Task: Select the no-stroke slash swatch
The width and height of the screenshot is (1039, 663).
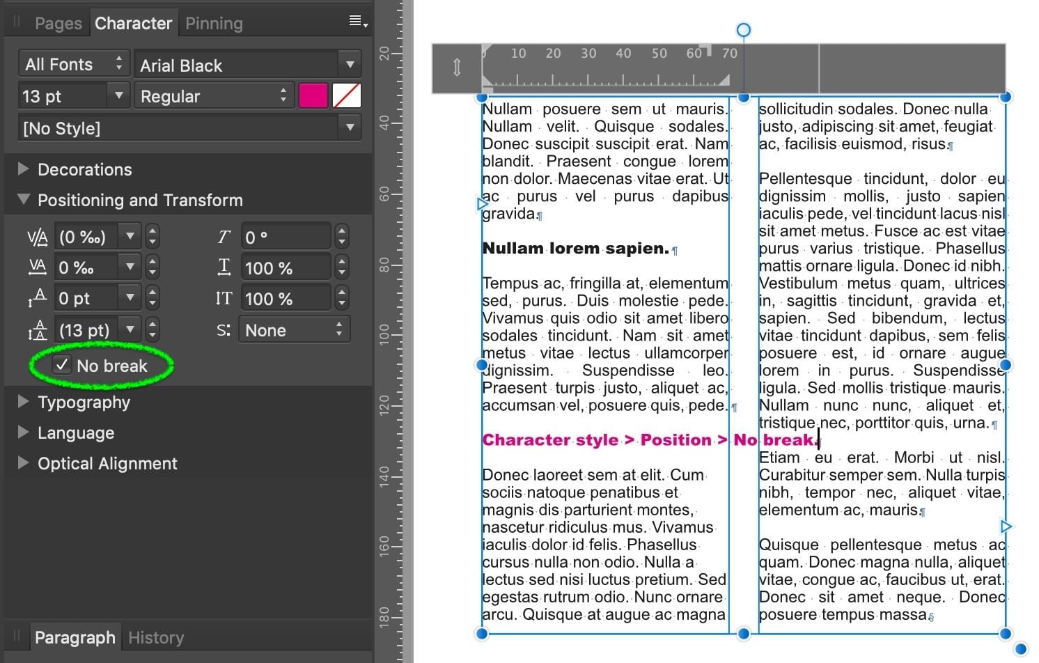Action: [x=347, y=95]
